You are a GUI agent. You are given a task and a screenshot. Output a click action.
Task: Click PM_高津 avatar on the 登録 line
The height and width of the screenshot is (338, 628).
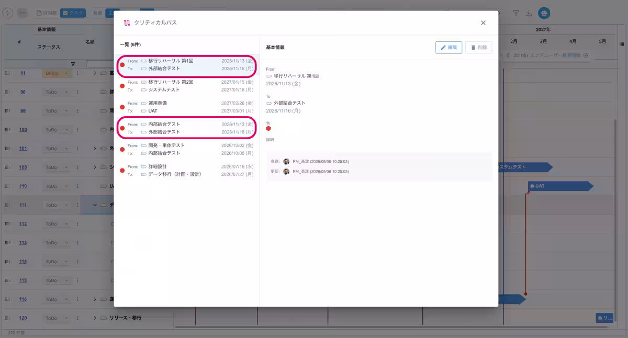[x=286, y=162]
